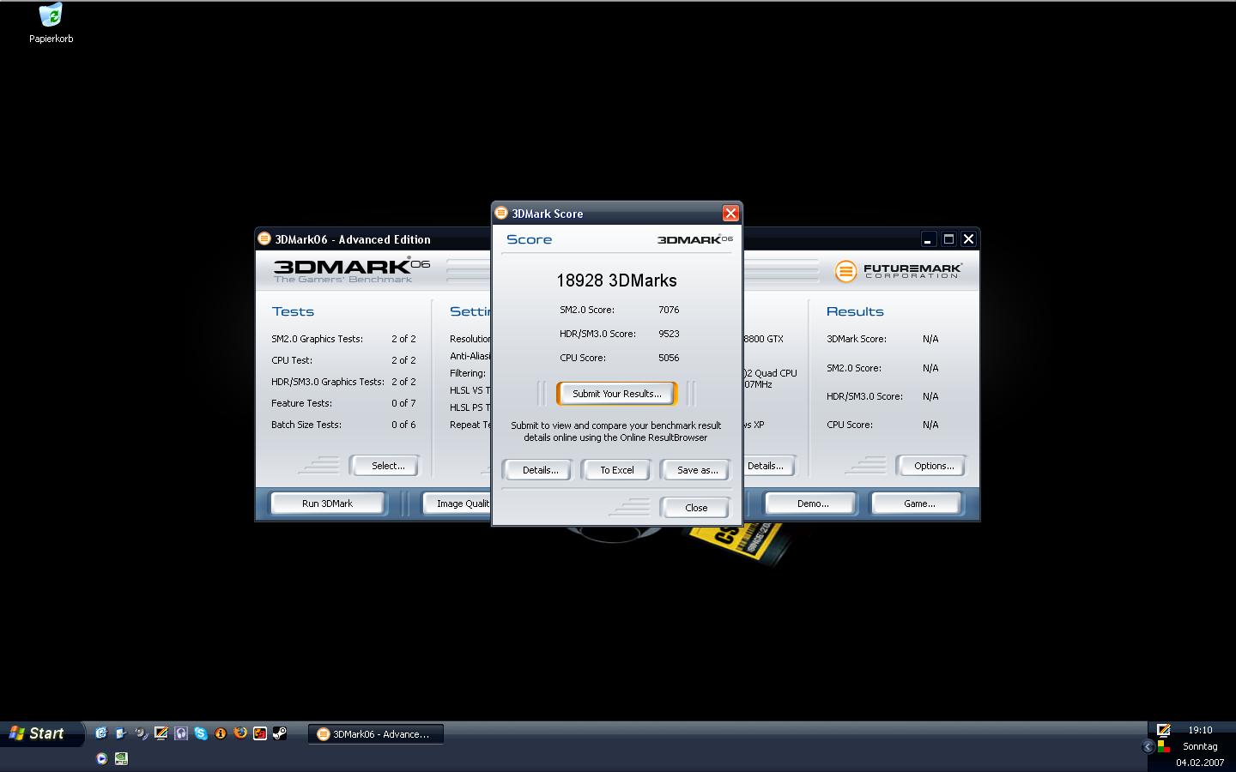Click the 0 of 6 Batch Size count
The width and height of the screenshot is (1236, 772).
click(x=403, y=425)
